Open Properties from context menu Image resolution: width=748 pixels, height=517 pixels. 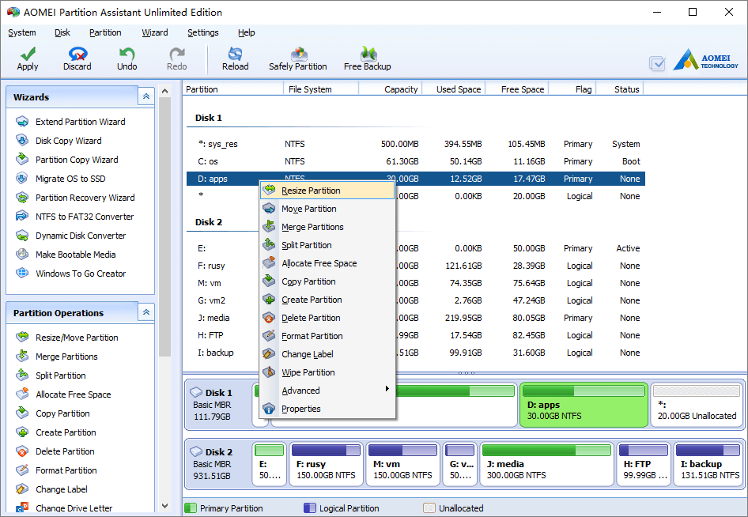point(327,409)
